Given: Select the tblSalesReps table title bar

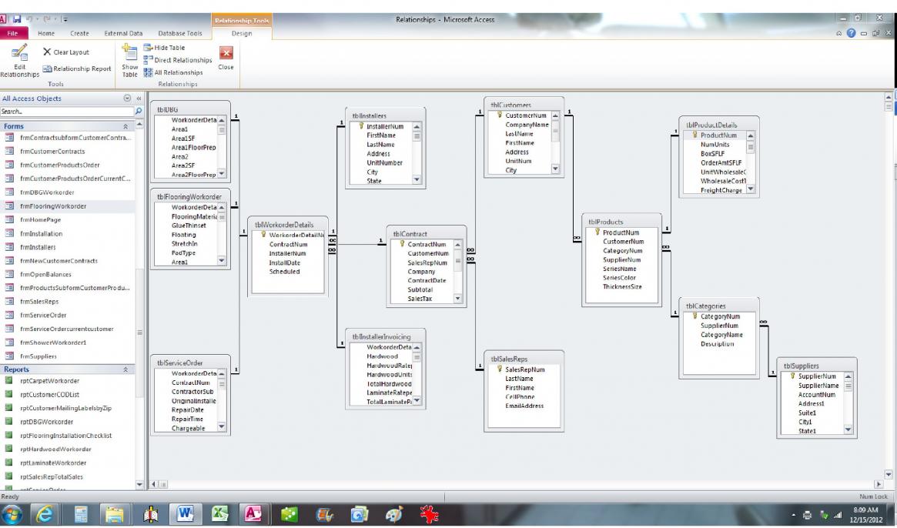Looking at the screenshot, I should [524, 359].
